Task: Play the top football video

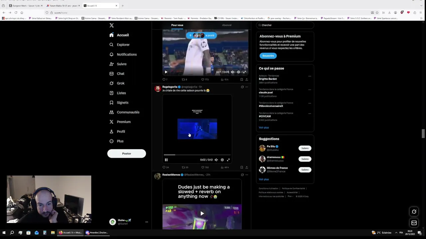Action: 166,72
